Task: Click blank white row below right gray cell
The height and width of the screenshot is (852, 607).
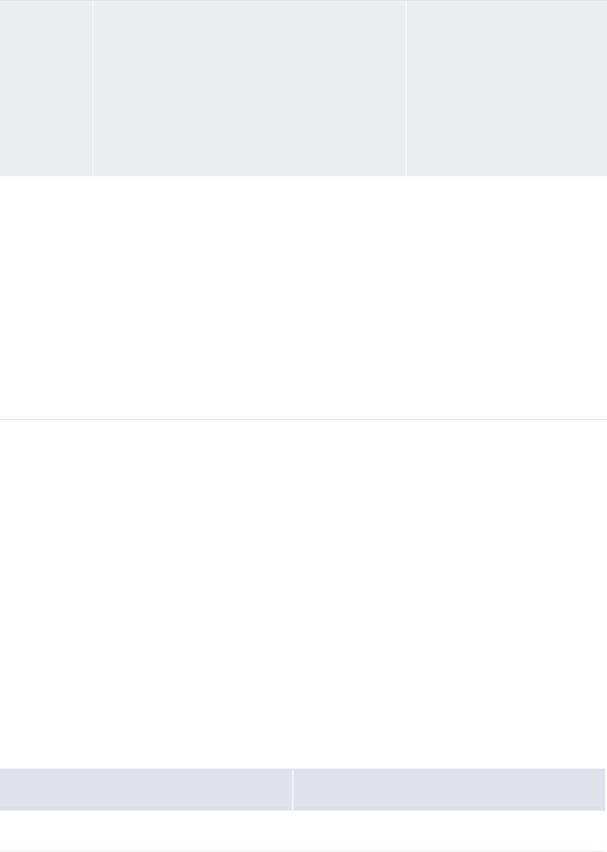Action: tap(506, 297)
